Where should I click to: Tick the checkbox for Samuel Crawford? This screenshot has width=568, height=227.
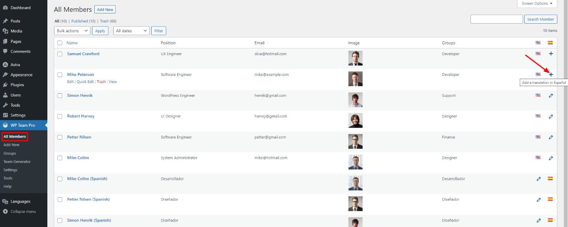60,54
